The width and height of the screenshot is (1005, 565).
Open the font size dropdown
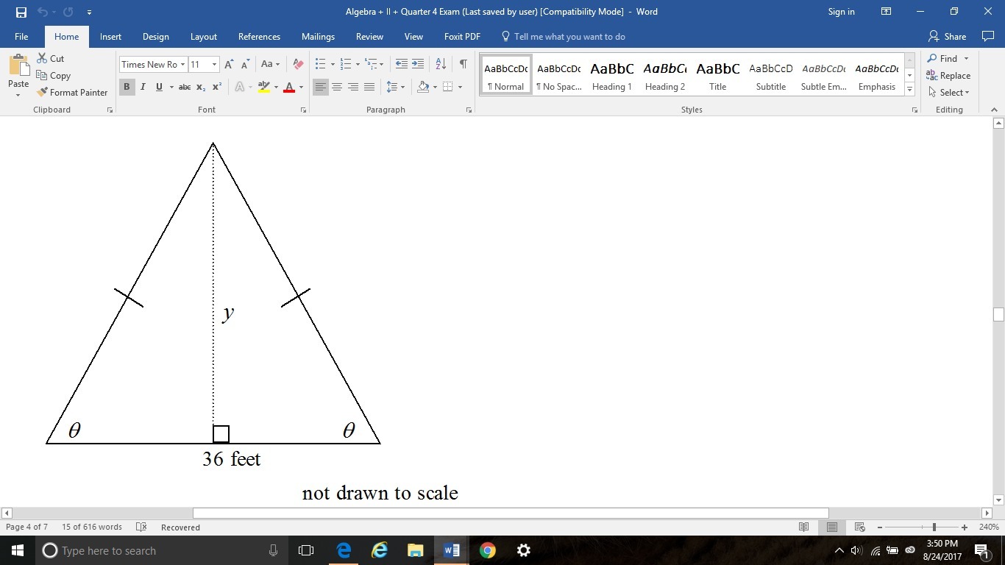coord(214,65)
